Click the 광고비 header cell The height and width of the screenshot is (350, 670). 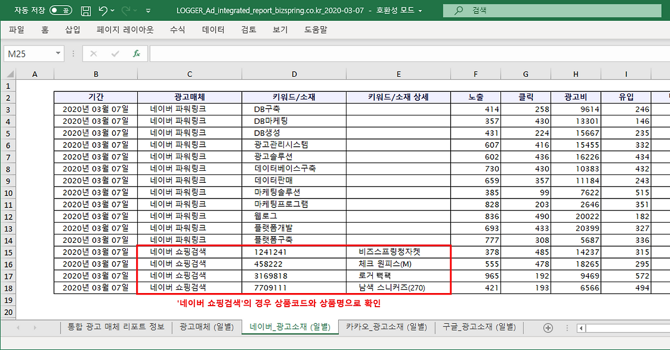[576, 97]
